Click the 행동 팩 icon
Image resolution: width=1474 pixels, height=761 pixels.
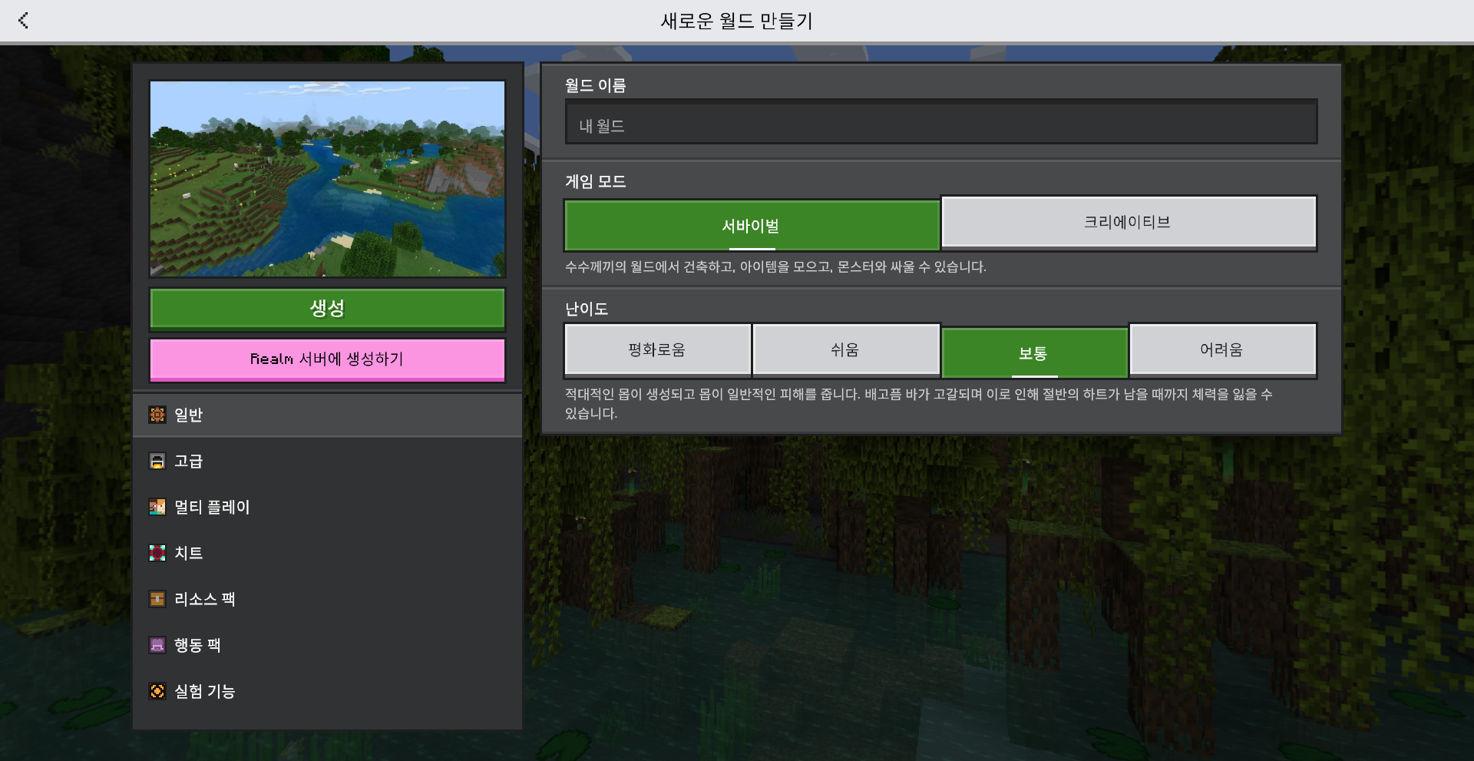pos(157,645)
